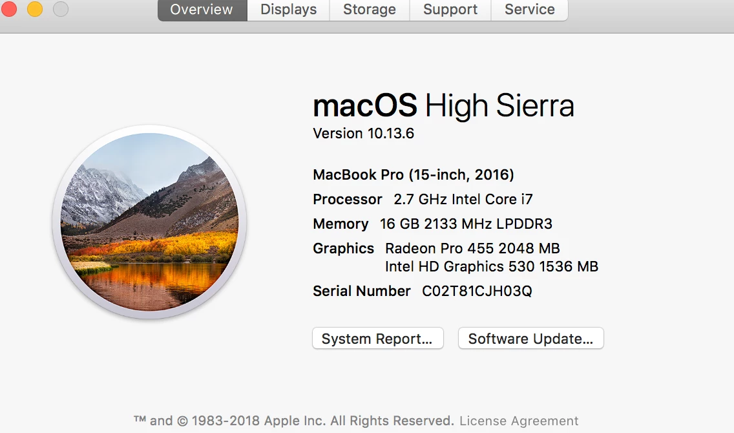Click the High Sierra landscape icon
Screen dimensions: 734x433
[x=149, y=222]
